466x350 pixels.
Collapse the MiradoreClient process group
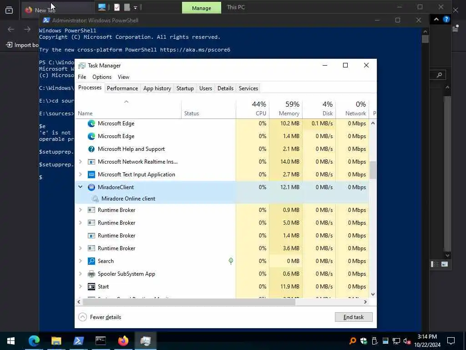[x=80, y=187]
